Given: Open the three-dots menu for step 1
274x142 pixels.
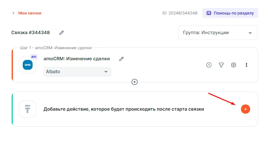Looking at the screenshot, I should 246,65.
